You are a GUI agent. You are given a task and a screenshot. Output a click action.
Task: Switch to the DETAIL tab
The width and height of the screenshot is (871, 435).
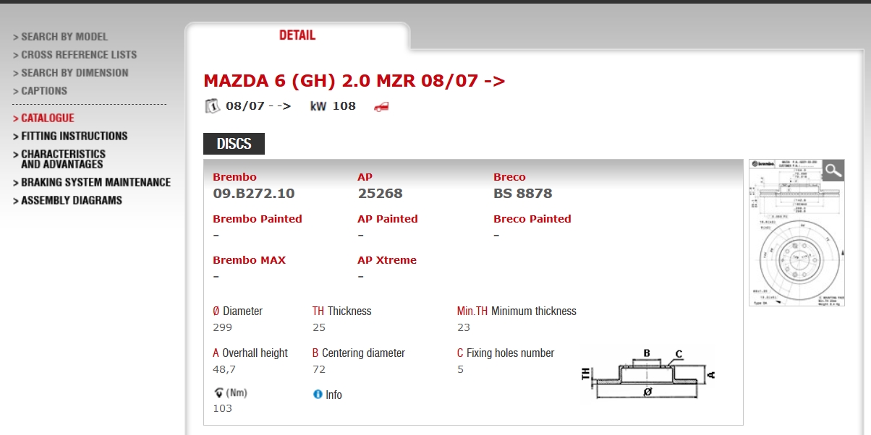tap(297, 35)
